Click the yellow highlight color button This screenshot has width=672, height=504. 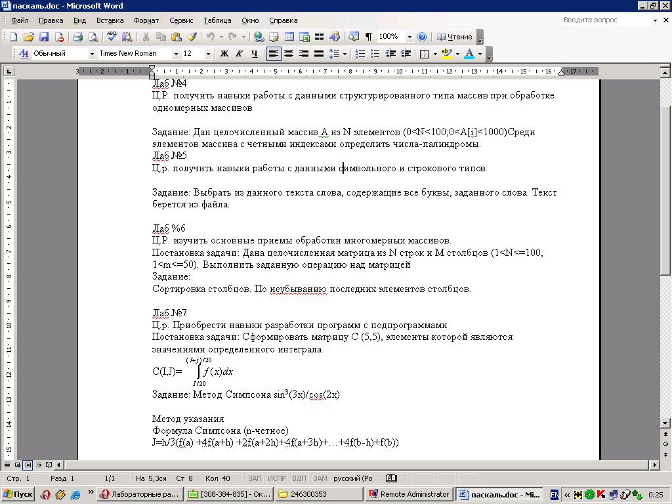click(446, 54)
